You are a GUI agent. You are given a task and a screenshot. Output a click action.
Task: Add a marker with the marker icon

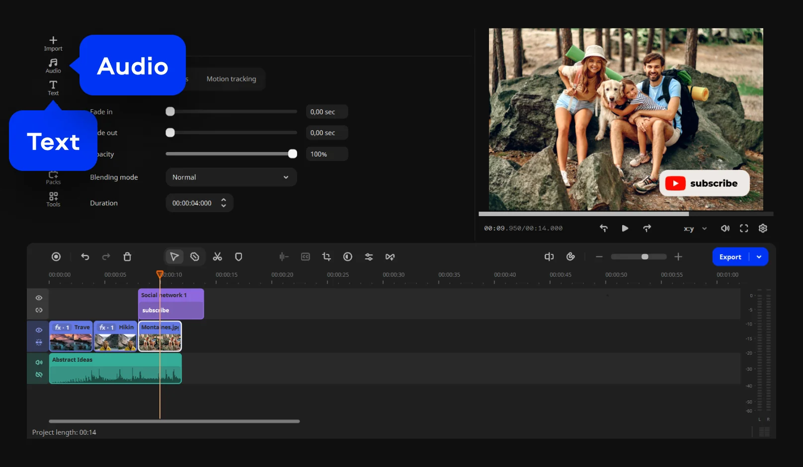point(239,257)
